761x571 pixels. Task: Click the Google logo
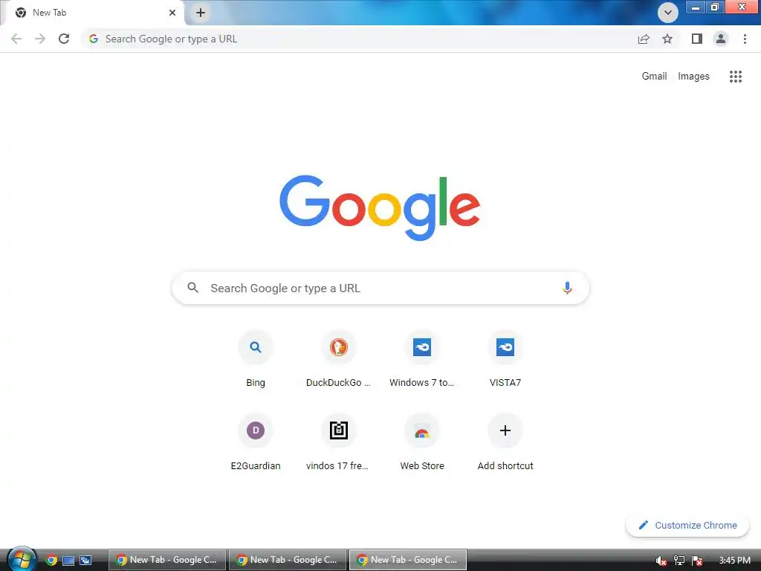point(380,207)
